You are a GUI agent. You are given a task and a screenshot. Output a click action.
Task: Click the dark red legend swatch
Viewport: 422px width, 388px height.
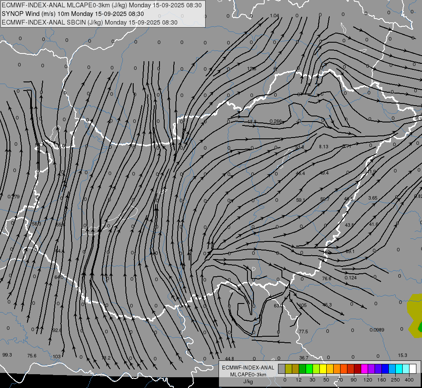tap(358, 369)
